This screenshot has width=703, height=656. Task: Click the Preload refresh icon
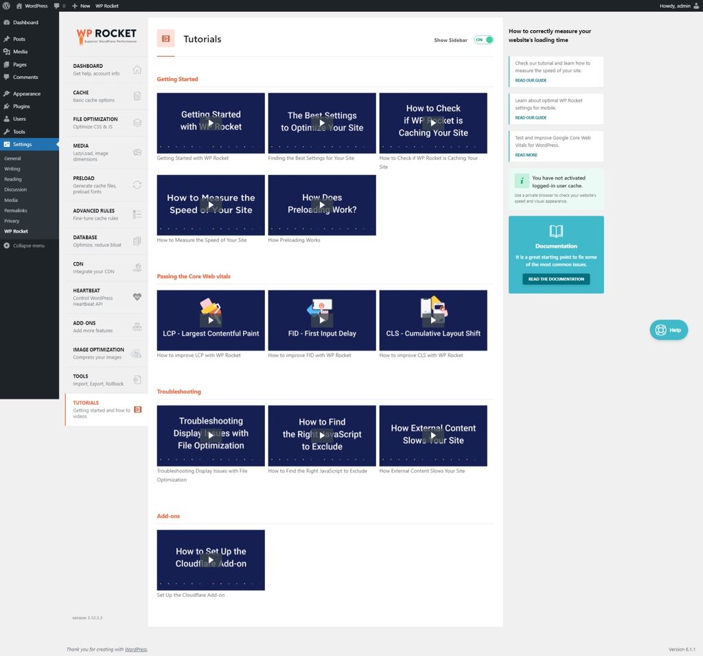137,185
